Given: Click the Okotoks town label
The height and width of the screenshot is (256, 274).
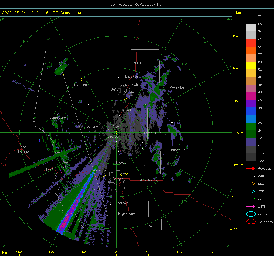Looking at the screenshot, I should click(122, 203).
